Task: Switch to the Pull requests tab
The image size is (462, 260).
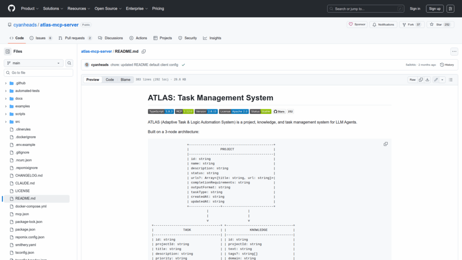Action: click(75, 38)
